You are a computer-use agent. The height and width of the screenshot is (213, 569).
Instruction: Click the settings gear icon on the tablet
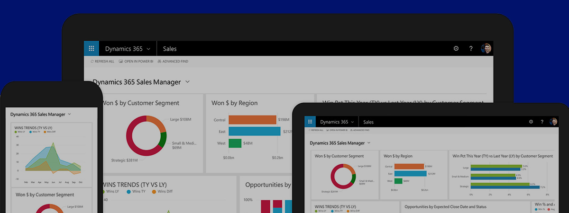click(531, 122)
